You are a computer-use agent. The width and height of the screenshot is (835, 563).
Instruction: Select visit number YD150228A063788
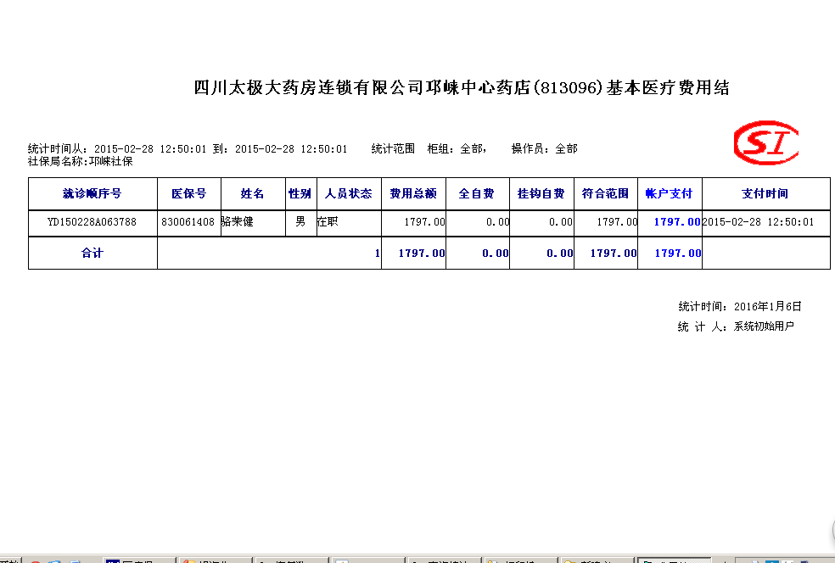coord(92,222)
